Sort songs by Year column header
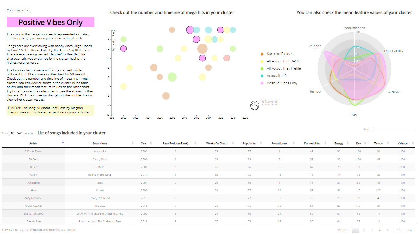The height and width of the screenshot is (234, 420). 144,143
